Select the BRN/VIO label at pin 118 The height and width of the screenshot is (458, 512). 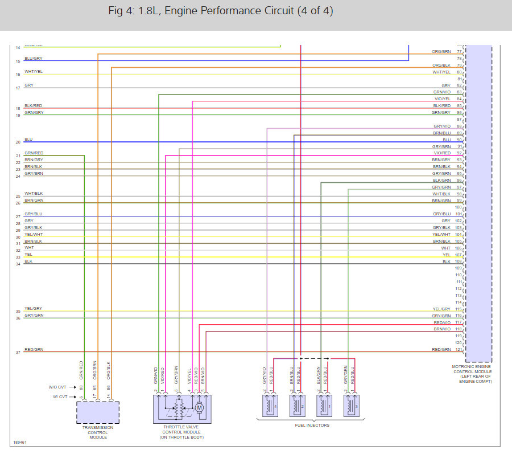pos(442,329)
